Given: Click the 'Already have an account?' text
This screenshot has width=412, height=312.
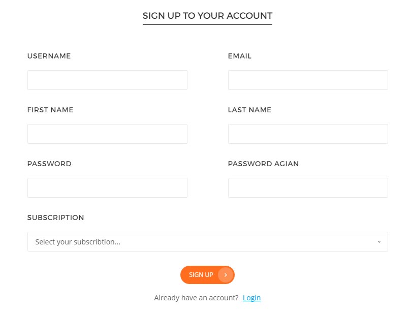Looking at the screenshot, I should click(x=196, y=298).
